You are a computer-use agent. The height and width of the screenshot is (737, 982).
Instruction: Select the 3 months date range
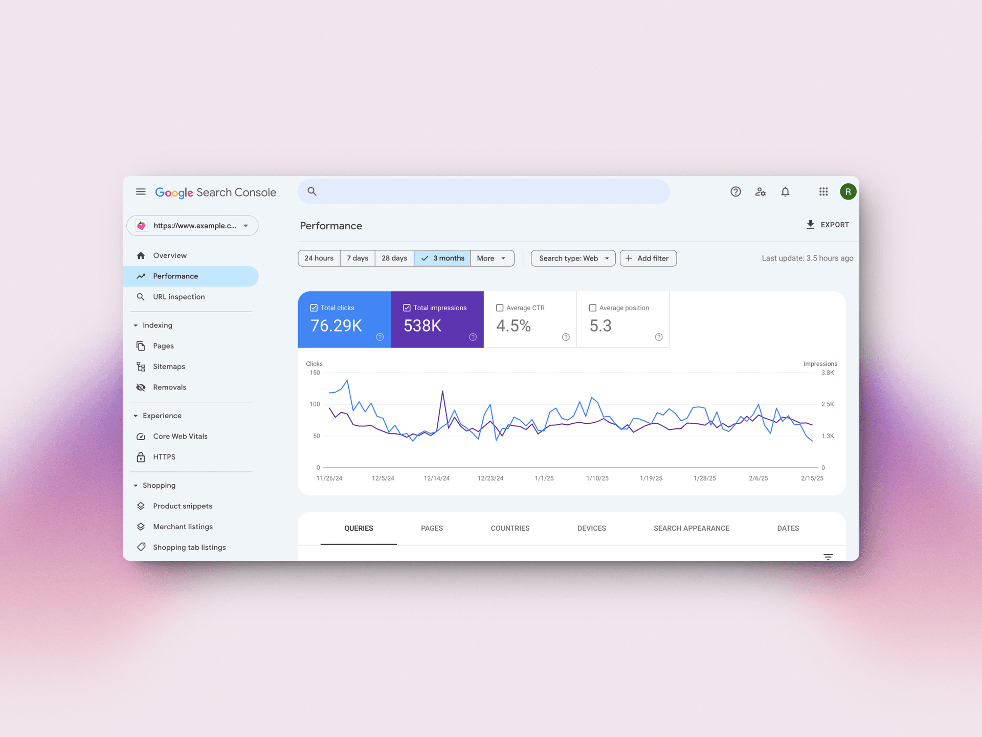(442, 258)
